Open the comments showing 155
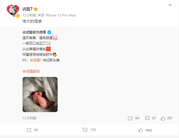Image resolution: width=179 pixels, height=138 pixels. [x=89, y=130]
